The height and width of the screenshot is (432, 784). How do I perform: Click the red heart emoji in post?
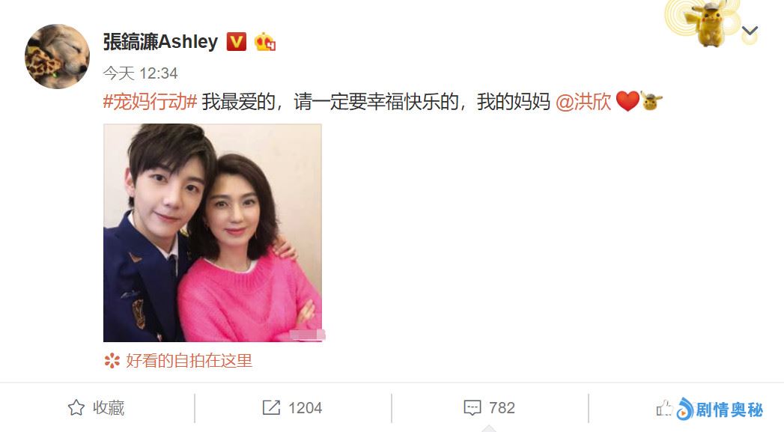[x=627, y=102]
